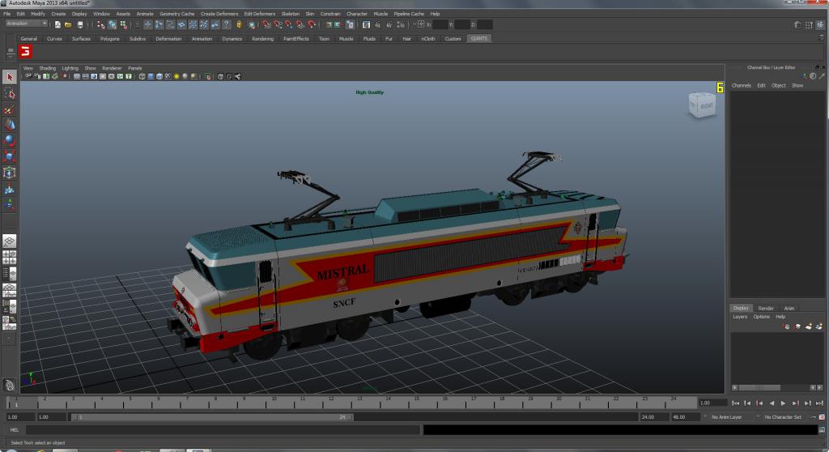The image size is (829, 452).
Task: Open the Skeleton menu
Action: [291, 14]
